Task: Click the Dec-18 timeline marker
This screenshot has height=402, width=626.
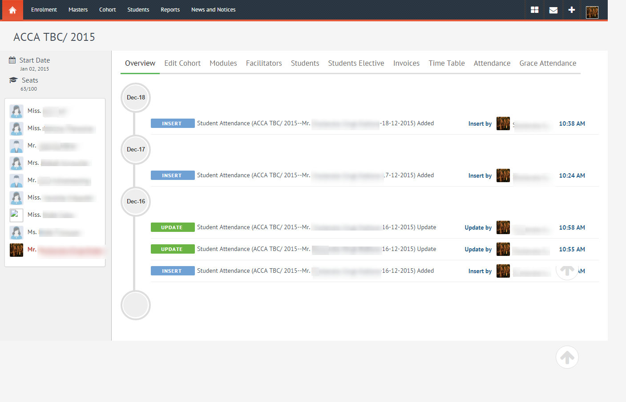Action: (x=136, y=98)
